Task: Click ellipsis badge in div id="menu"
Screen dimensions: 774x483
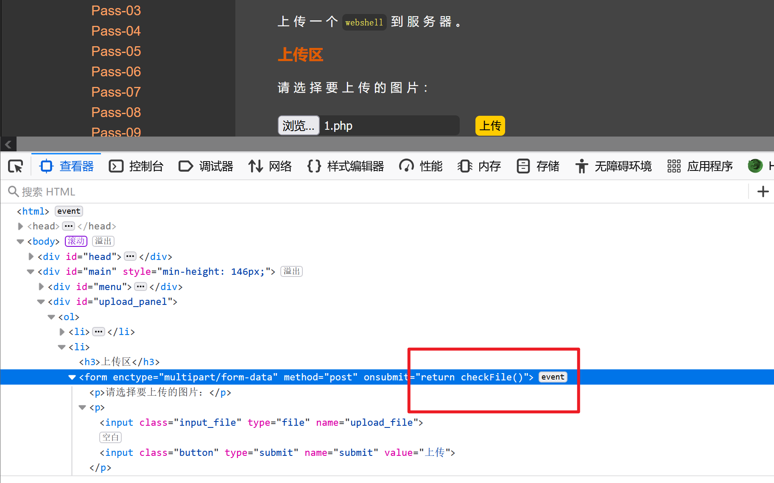Action: 140,286
